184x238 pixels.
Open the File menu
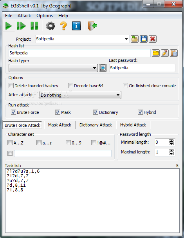(9, 16)
